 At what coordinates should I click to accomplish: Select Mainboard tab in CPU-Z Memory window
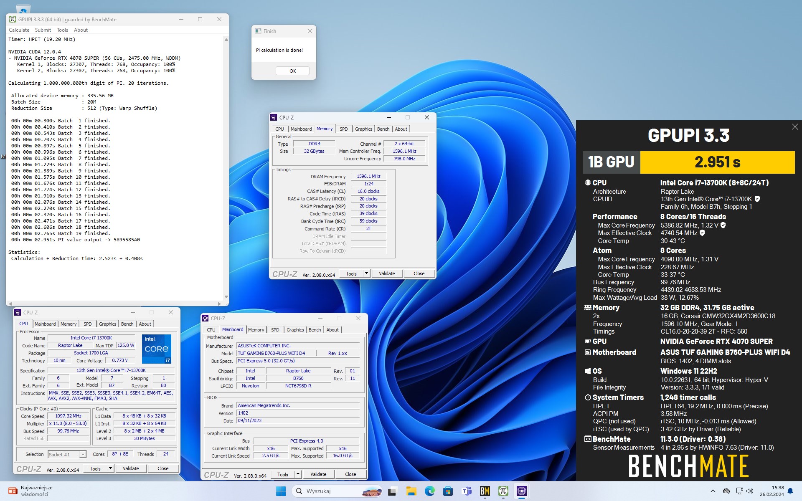click(x=301, y=129)
